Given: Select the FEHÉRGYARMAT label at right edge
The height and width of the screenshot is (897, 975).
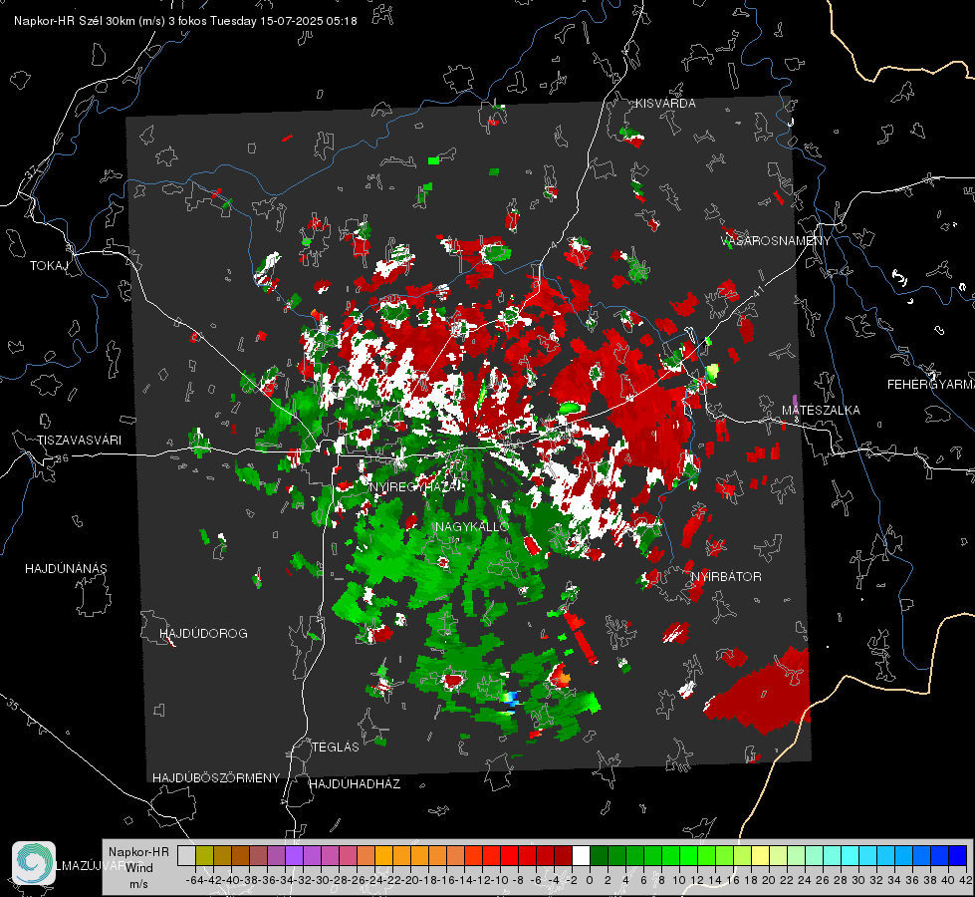Looking at the screenshot, I should 930,384.
